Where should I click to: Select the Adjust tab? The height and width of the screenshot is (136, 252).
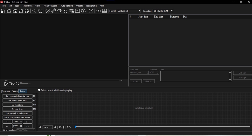(x=23, y=91)
